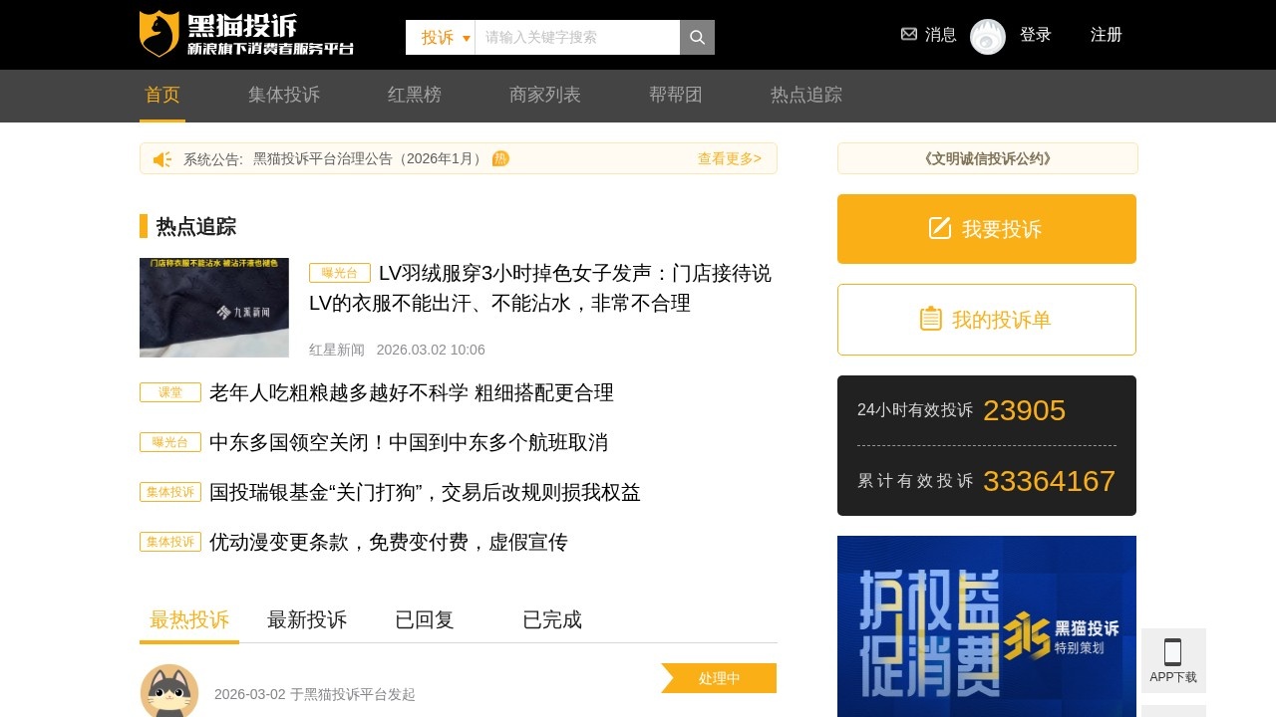The height and width of the screenshot is (717, 1276).
Task: Switch to the 已回复 tab
Action: pyautogui.click(x=423, y=619)
